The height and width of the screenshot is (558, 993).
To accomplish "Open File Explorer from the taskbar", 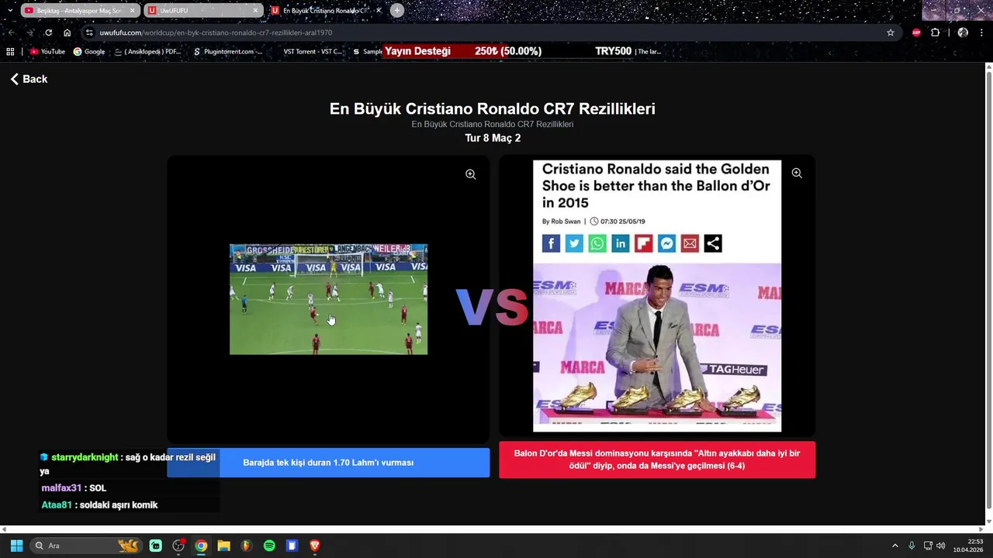I will click(x=223, y=546).
